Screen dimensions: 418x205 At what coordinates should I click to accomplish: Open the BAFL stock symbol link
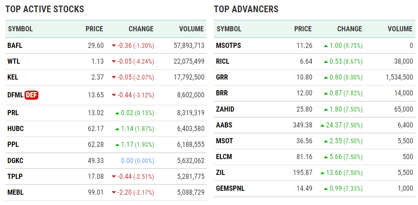coord(15,46)
